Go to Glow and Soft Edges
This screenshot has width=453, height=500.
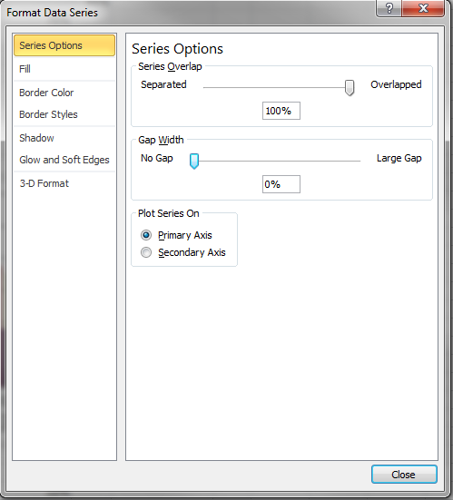click(x=64, y=160)
